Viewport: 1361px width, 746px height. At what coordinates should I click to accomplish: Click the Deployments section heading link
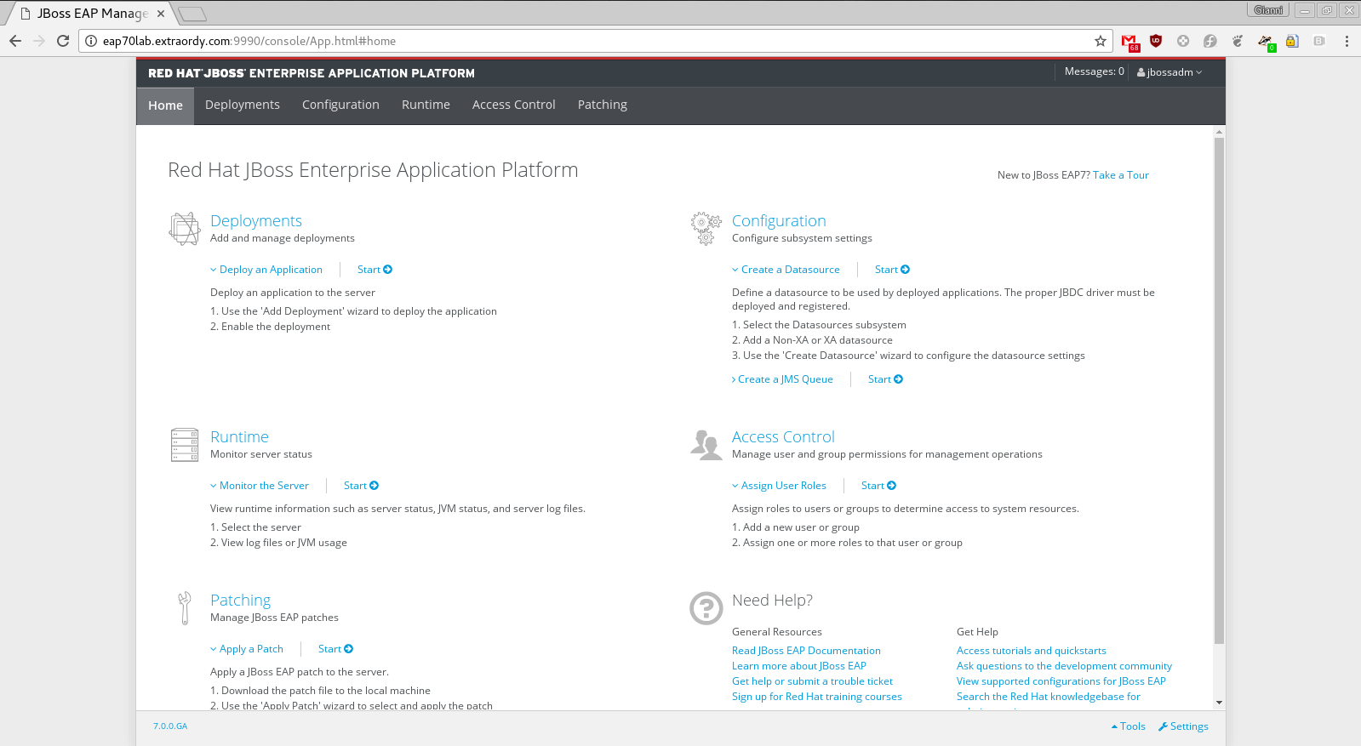(x=256, y=221)
